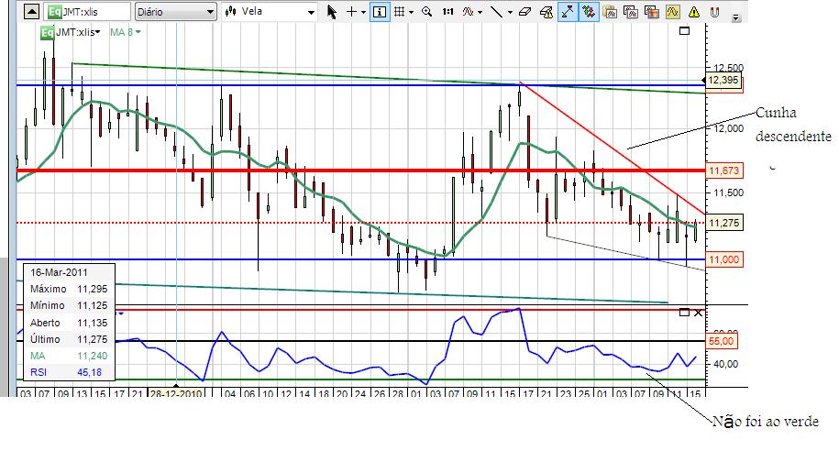Toggle the magnet snap icon
Image resolution: width=839 pixels, height=462 pixels.
pos(714,12)
